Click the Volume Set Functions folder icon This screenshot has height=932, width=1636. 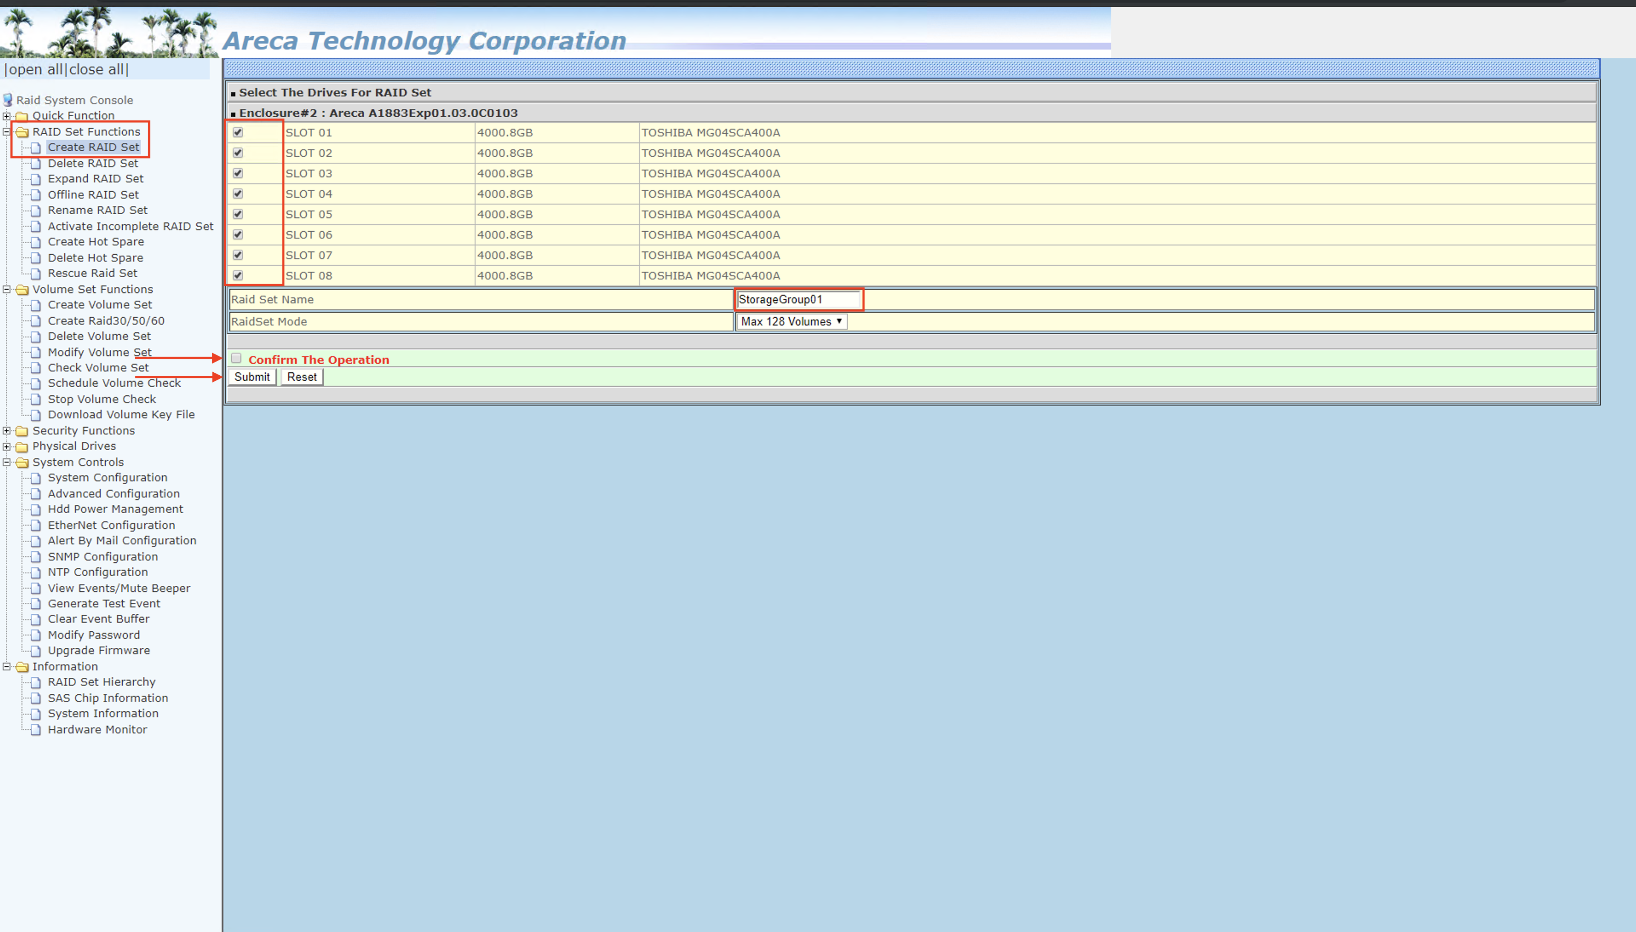point(22,289)
